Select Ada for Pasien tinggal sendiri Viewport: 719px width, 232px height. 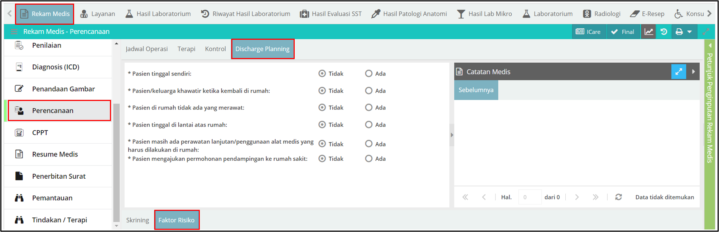click(x=369, y=74)
